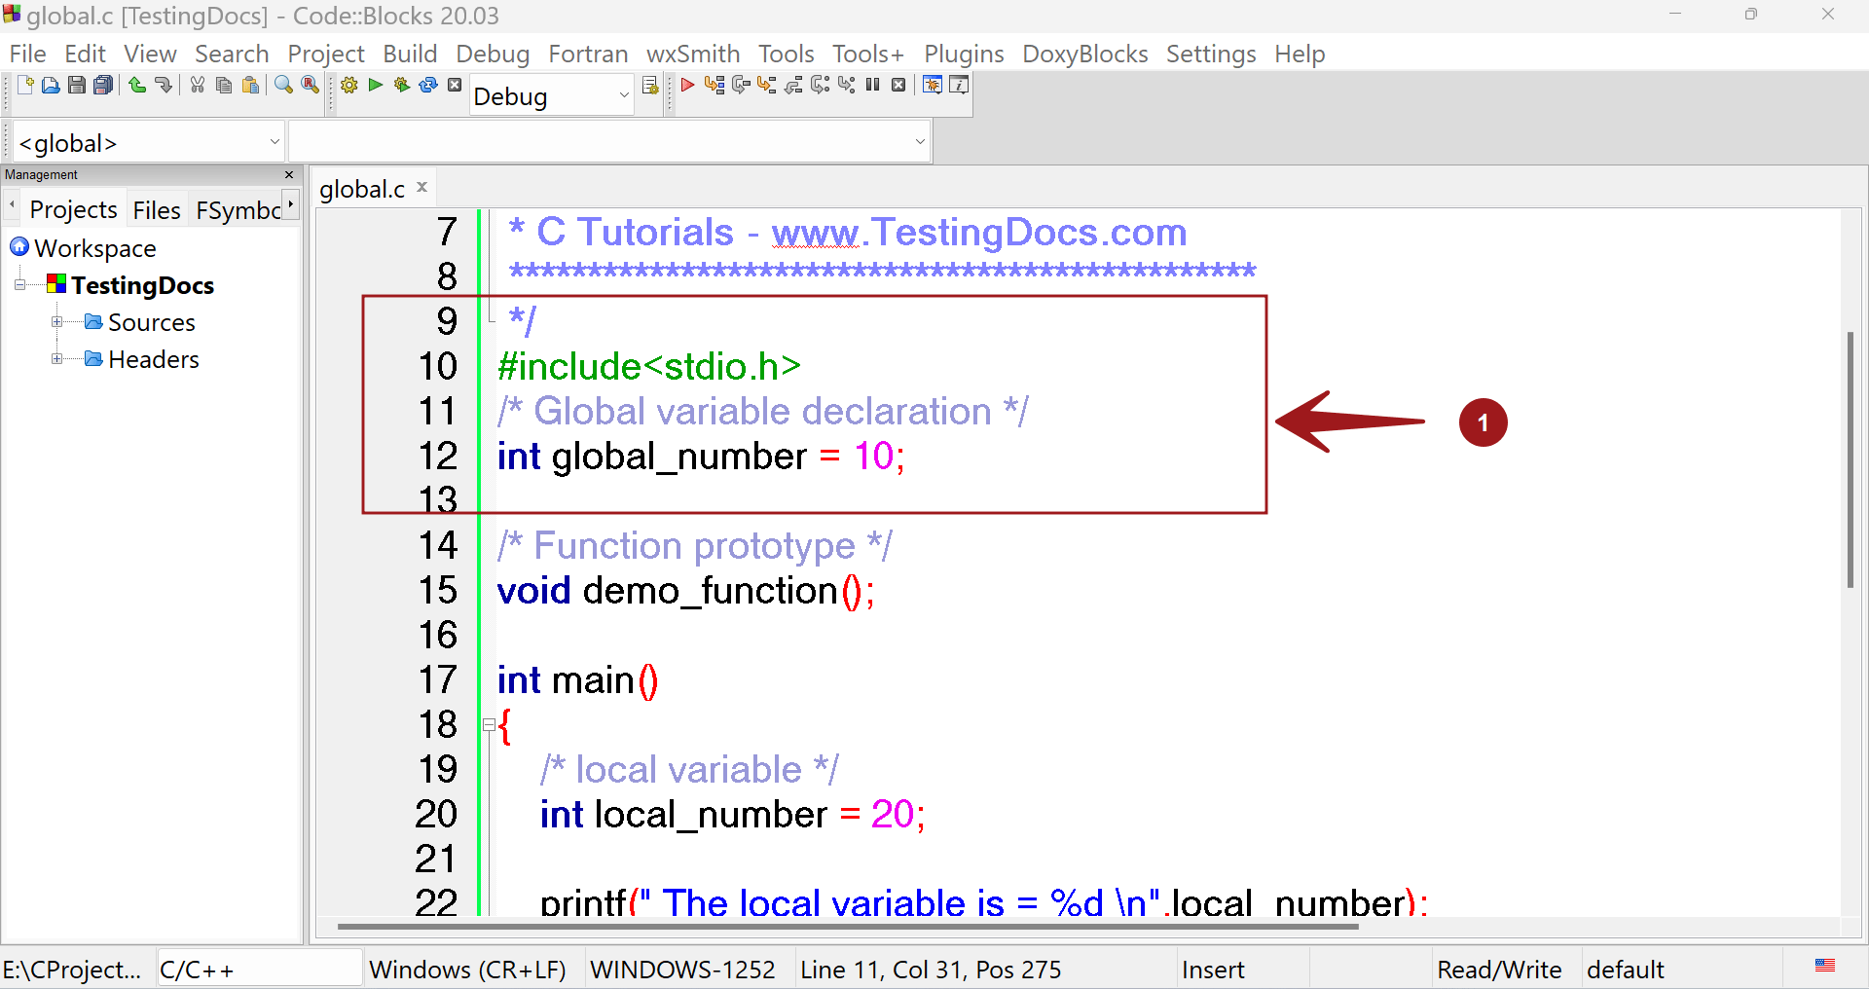Screen dimensions: 1869x989
Task: Click the Build and run icon
Action: click(x=402, y=85)
